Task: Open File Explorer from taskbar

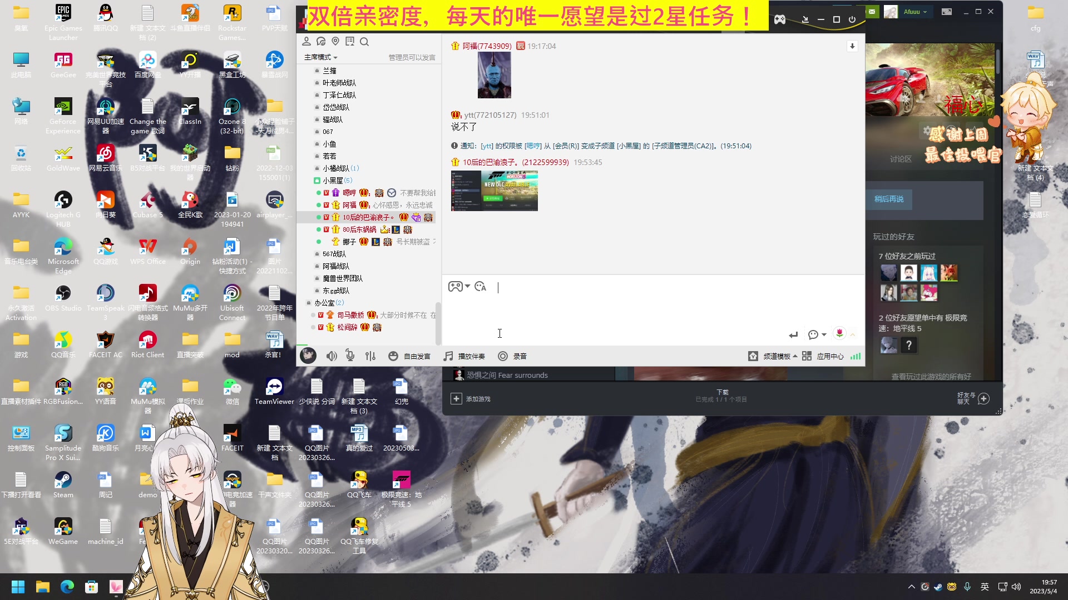Action: click(x=43, y=587)
